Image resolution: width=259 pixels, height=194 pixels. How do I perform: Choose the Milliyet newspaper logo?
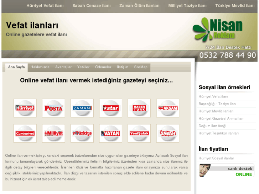(53, 133)
